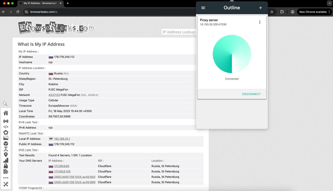Click the Found 4 Servers test result
Image resolution: width=333 pixels, height=191 pixels.
pyautogui.click(x=70, y=155)
